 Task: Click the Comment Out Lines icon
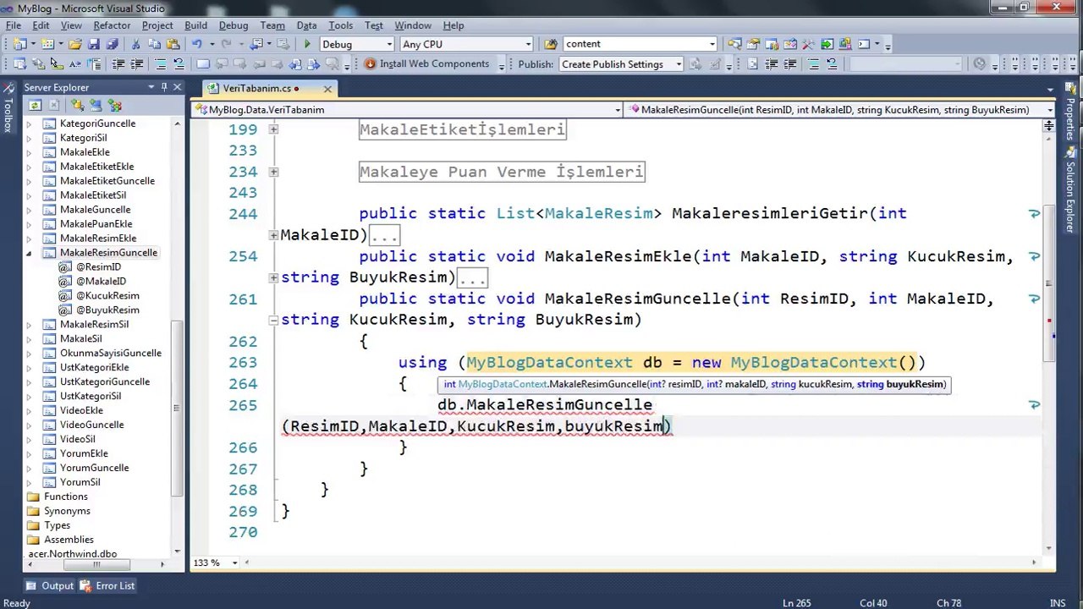tap(160, 64)
